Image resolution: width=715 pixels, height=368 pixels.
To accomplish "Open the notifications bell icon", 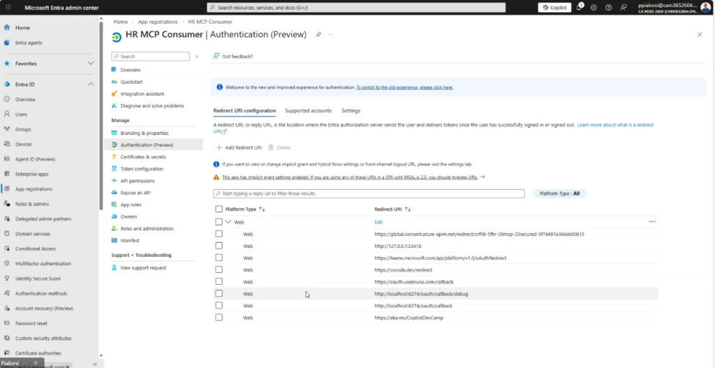I will pyautogui.click(x=579, y=8).
